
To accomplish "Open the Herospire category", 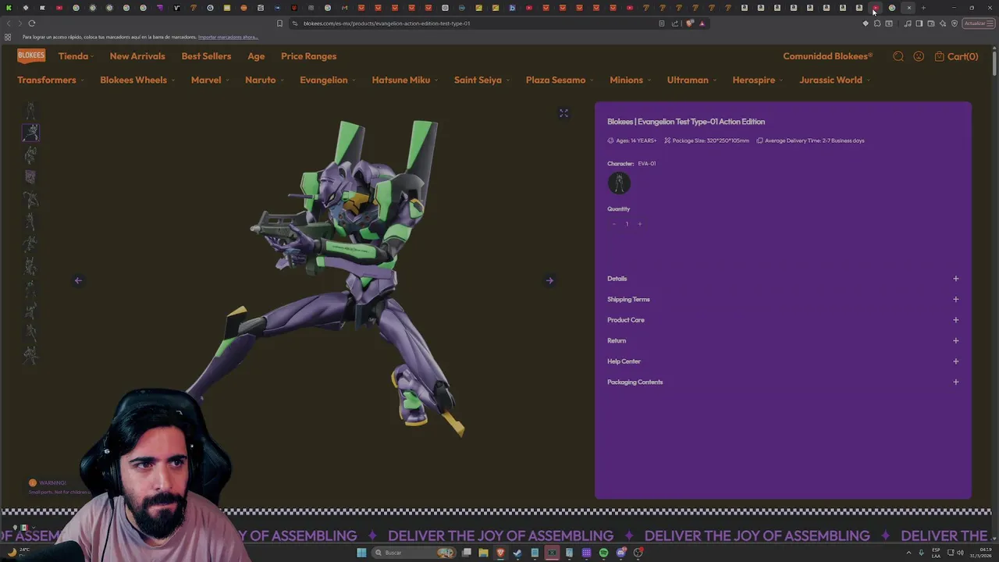I will coord(757,80).
